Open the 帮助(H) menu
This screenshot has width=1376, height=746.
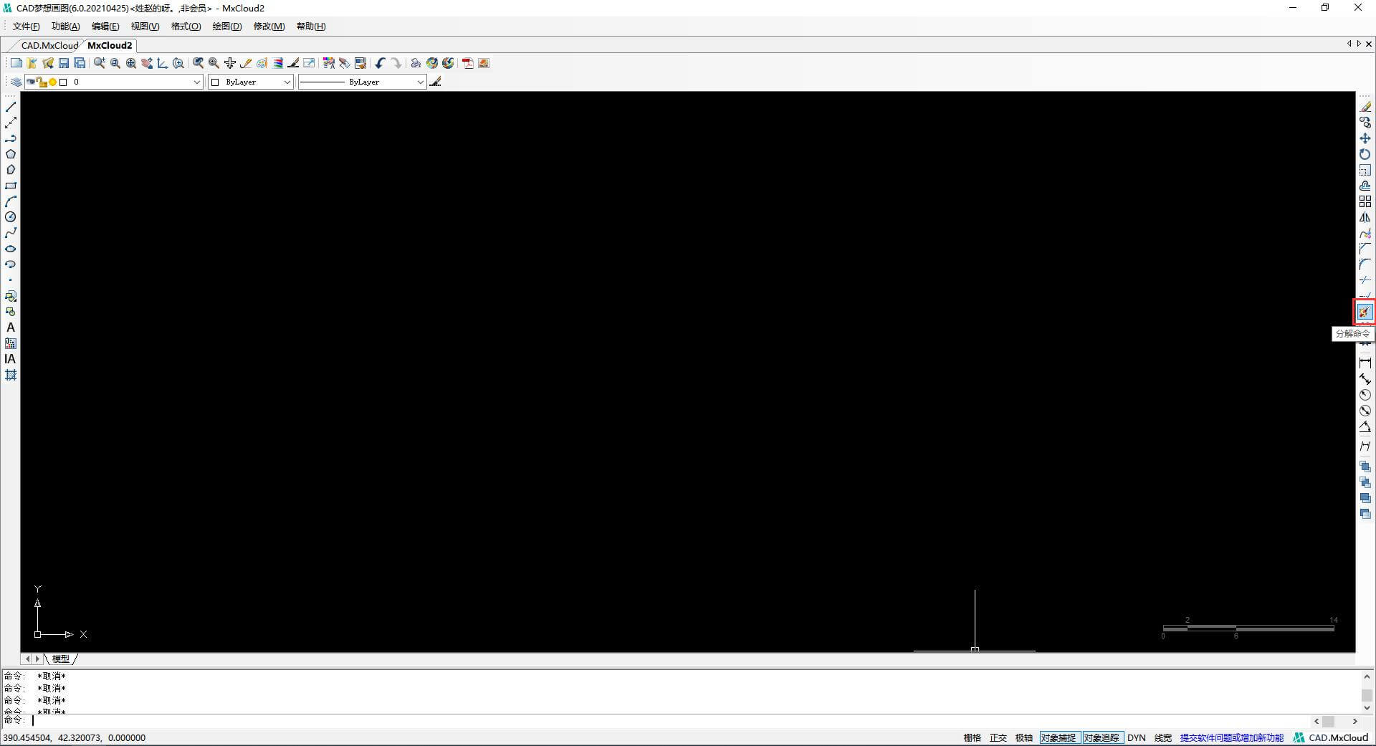point(311,27)
